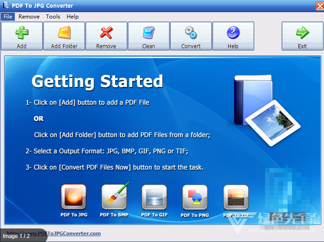
Task: Open the Remove menu
Action: coord(29,17)
